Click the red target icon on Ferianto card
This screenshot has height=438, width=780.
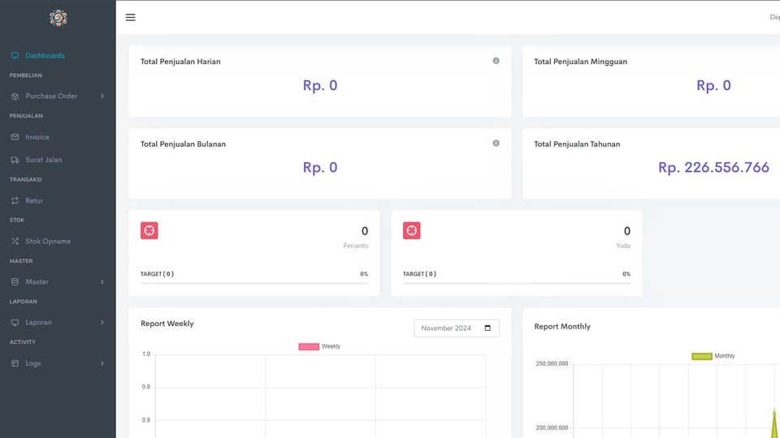click(149, 230)
